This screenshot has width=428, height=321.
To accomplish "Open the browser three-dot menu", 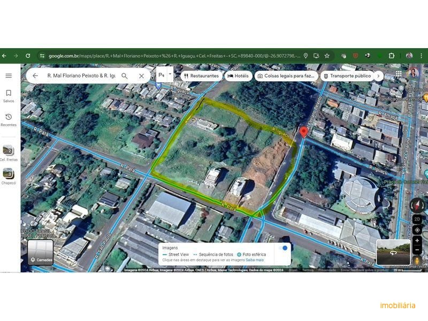I will click(x=421, y=56).
